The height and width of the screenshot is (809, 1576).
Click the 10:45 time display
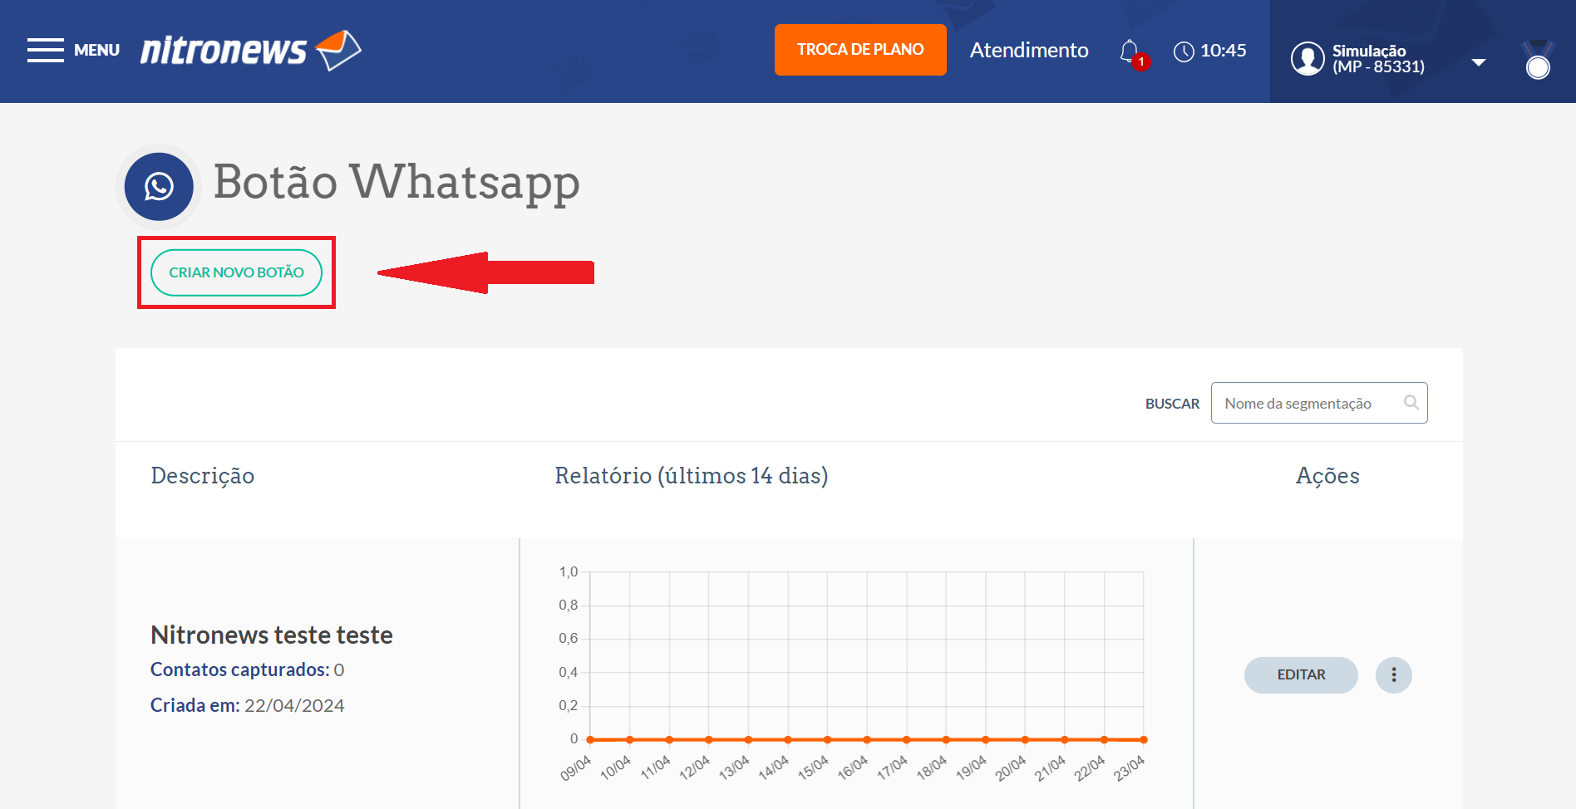click(x=1224, y=51)
